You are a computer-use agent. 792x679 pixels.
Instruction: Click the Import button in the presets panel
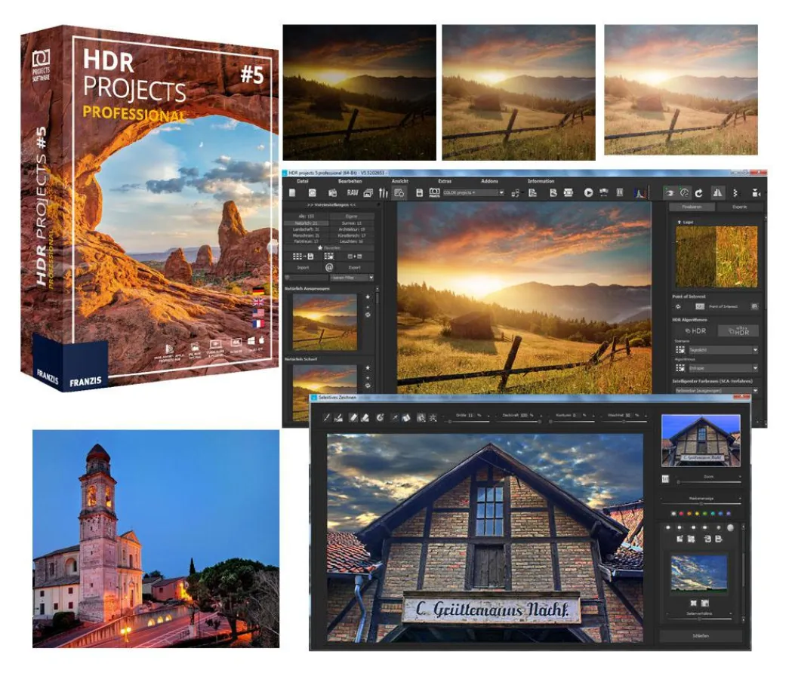tap(302, 266)
